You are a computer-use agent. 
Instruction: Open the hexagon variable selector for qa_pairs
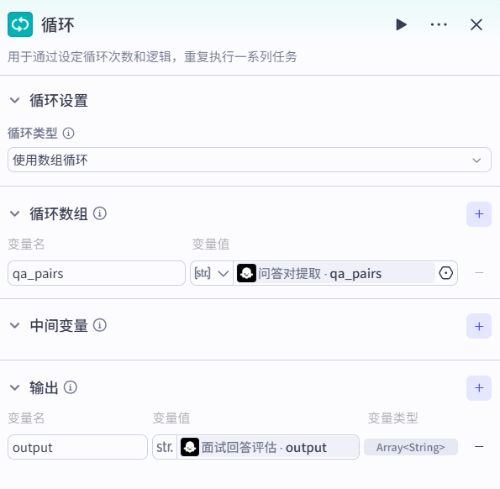point(445,273)
